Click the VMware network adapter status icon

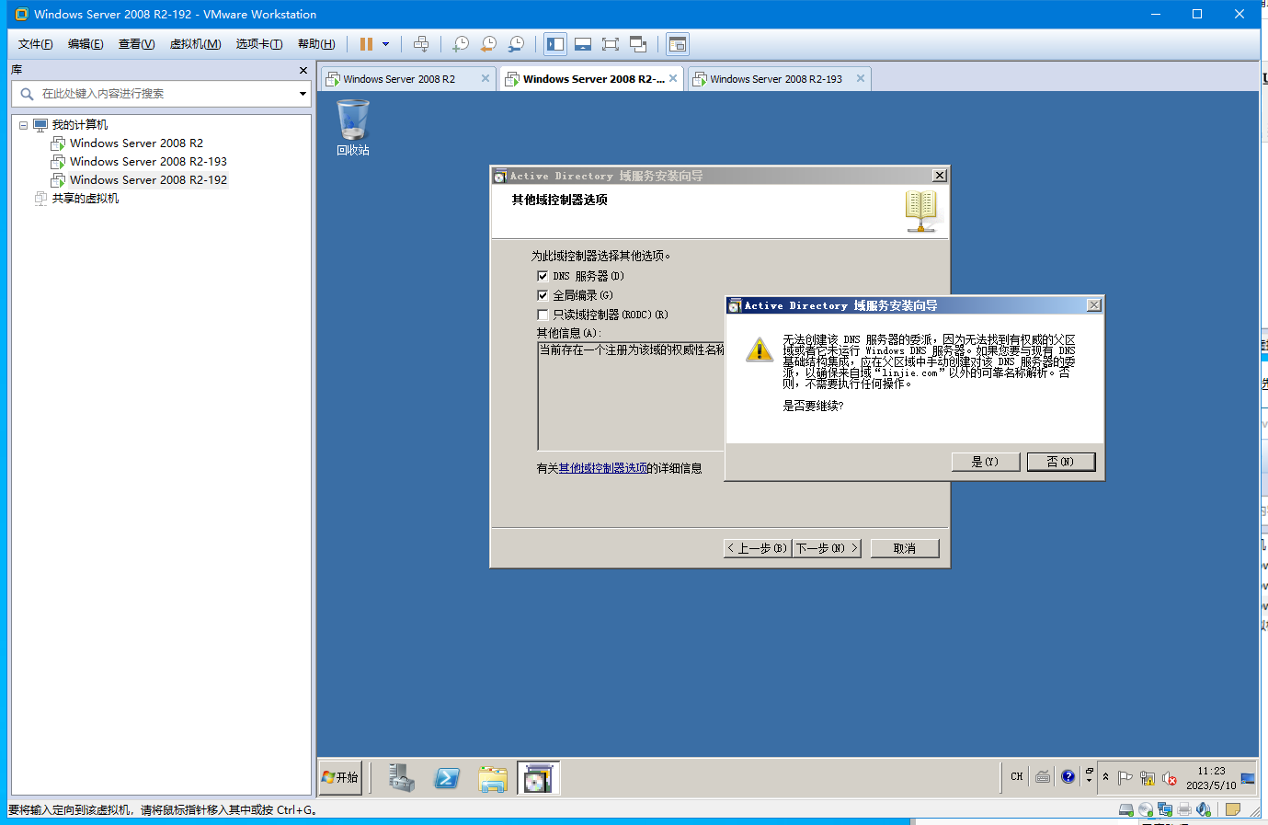(x=1165, y=810)
